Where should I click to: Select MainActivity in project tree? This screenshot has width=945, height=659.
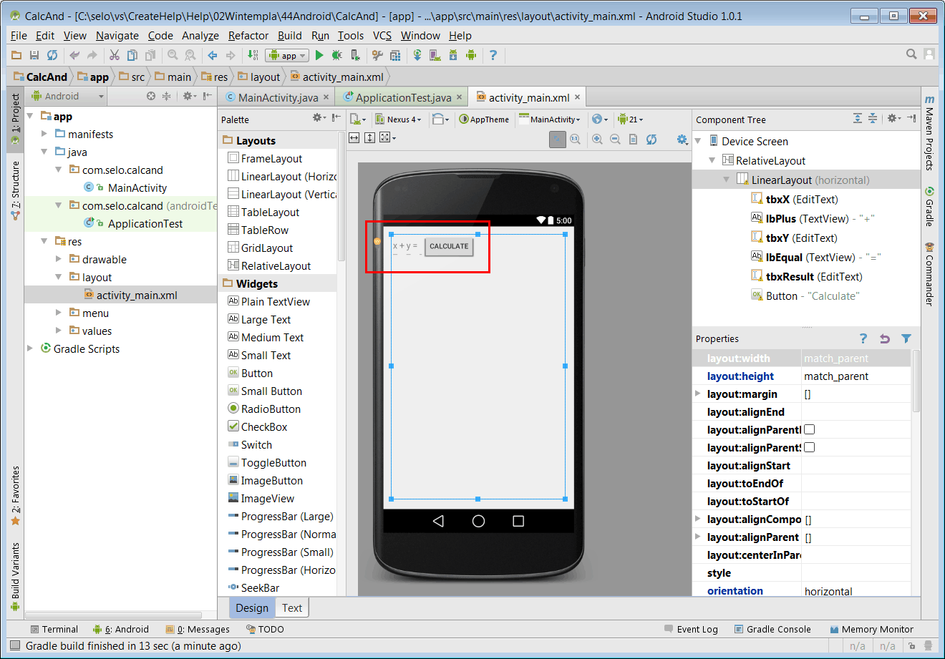click(x=137, y=187)
